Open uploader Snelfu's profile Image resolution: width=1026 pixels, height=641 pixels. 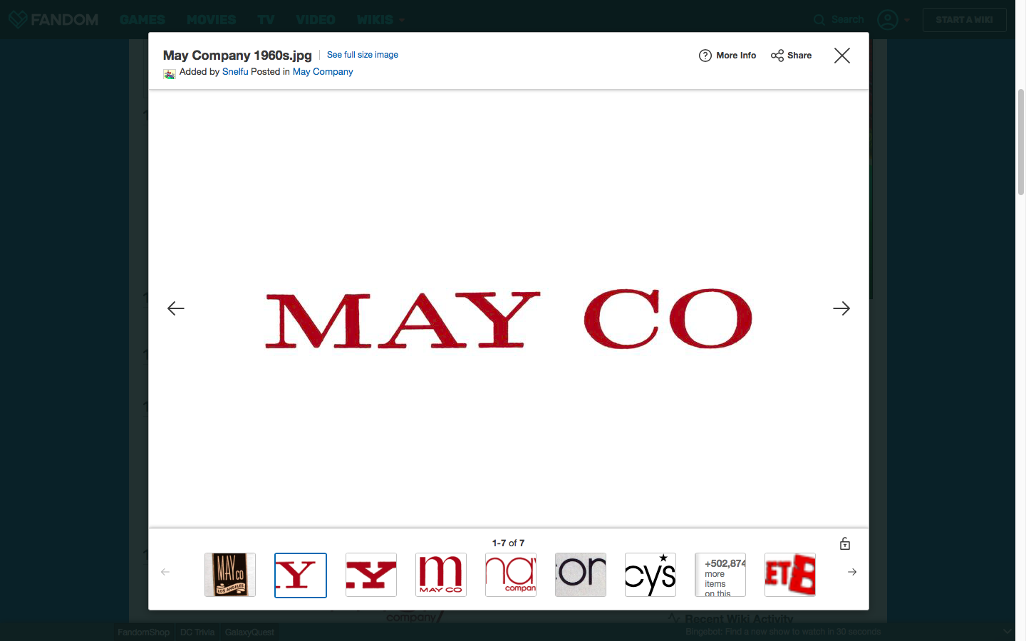click(235, 72)
